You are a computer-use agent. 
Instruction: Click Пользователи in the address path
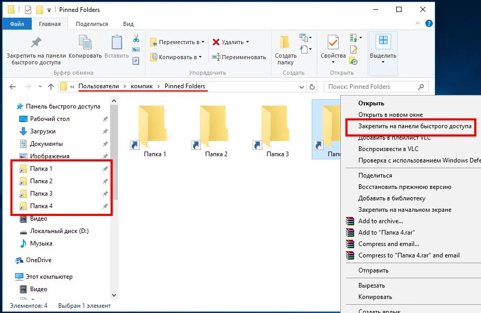[99, 87]
